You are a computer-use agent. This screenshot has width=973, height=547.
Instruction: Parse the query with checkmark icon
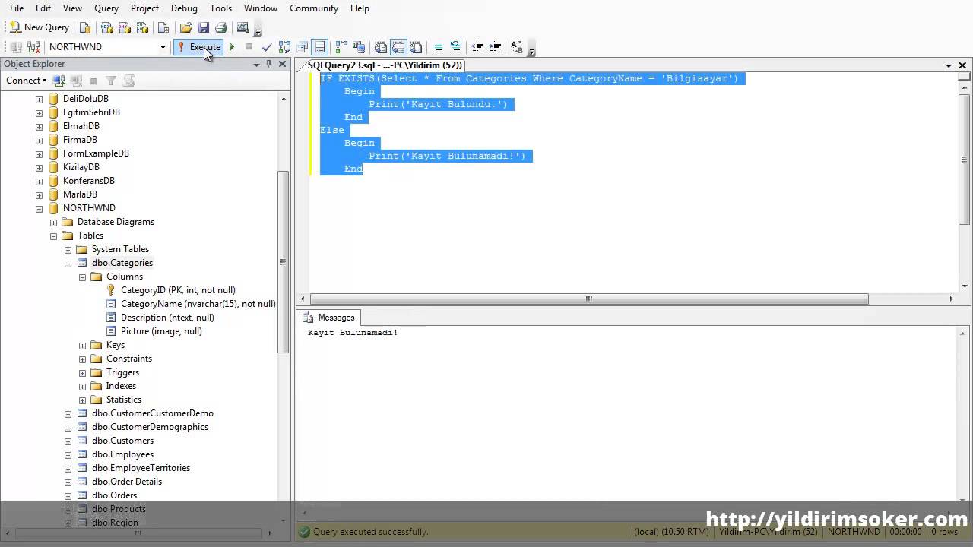(x=267, y=47)
